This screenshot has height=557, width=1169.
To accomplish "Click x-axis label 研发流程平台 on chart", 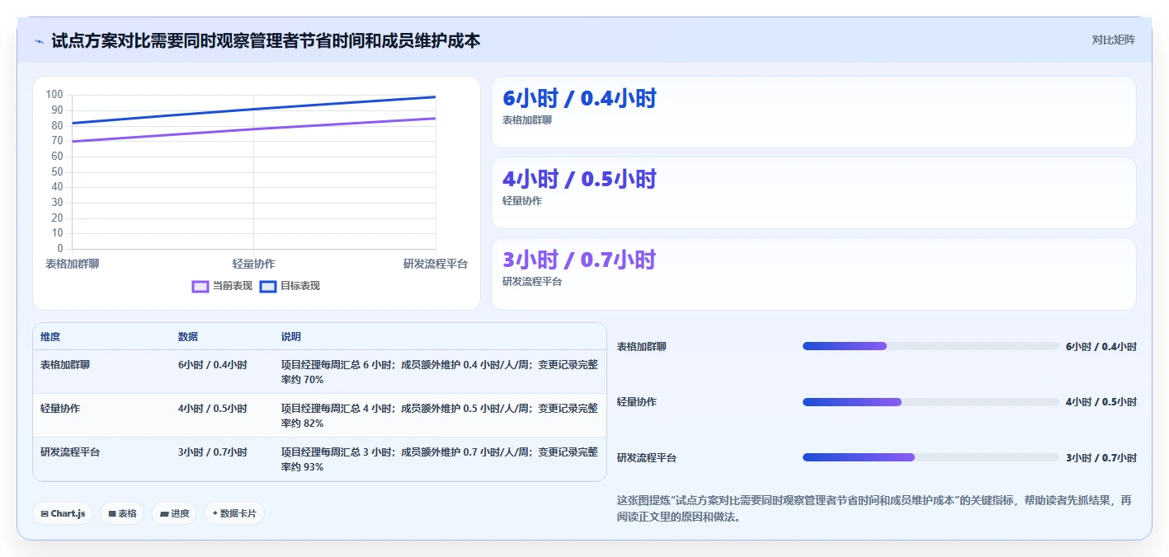I will click(436, 264).
